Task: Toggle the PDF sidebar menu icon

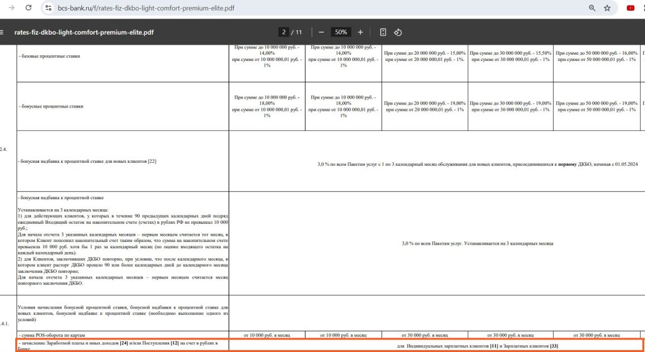Action: [x=2, y=32]
